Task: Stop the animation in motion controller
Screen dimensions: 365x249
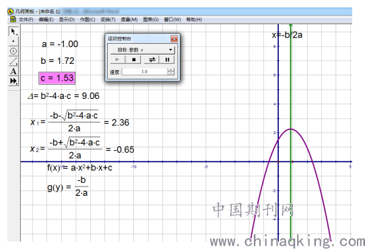Action: [133, 60]
